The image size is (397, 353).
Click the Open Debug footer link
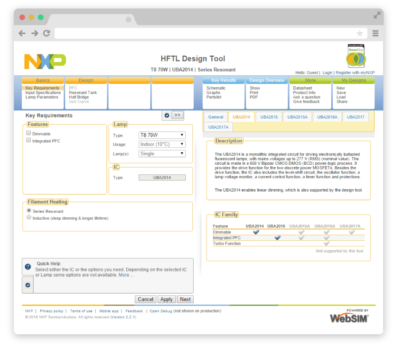(x=160, y=311)
